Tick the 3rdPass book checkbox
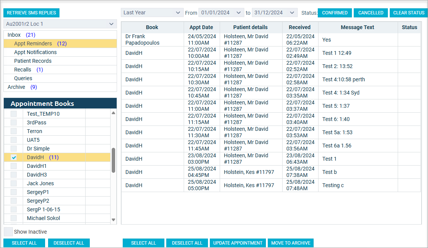This screenshot has width=428, height=248. pyautogui.click(x=14, y=122)
